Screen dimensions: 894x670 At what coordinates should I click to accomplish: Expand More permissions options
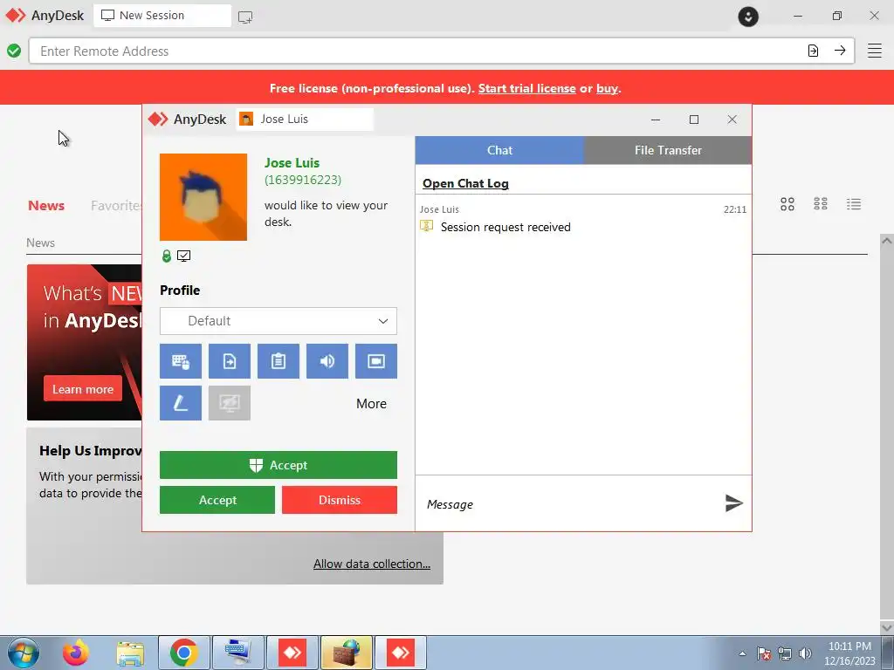pyautogui.click(x=371, y=403)
